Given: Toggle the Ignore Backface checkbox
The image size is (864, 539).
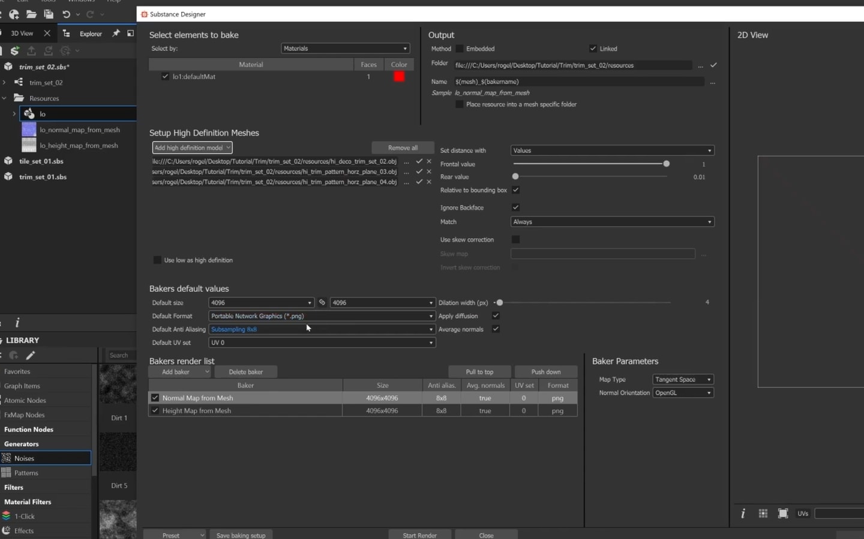Looking at the screenshot, I should pos(515,207).
